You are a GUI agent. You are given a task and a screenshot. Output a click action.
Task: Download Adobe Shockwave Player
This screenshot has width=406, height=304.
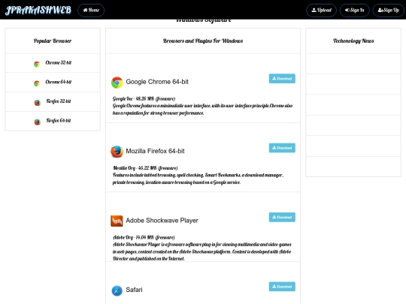pyautogui.click(x=282, y=217)
